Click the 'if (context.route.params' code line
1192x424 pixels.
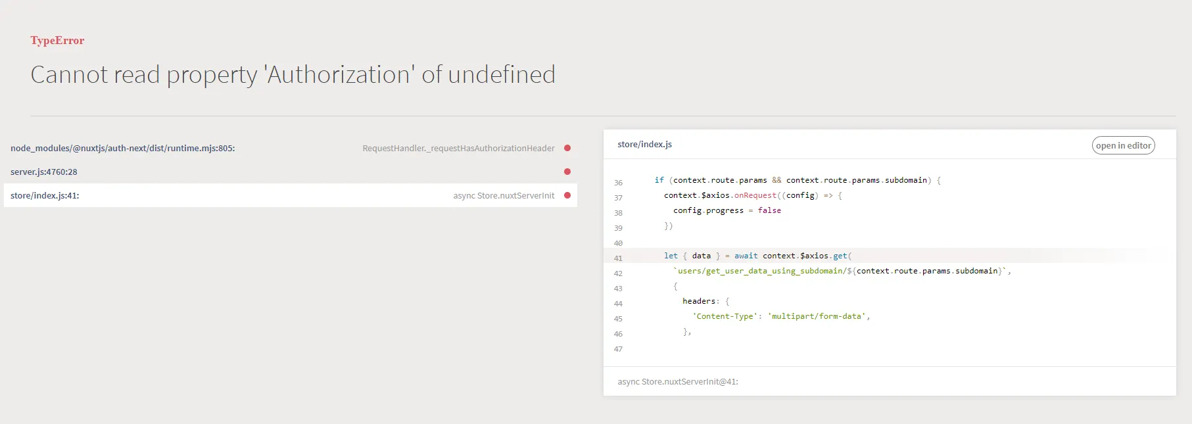[x=797, y=180]
